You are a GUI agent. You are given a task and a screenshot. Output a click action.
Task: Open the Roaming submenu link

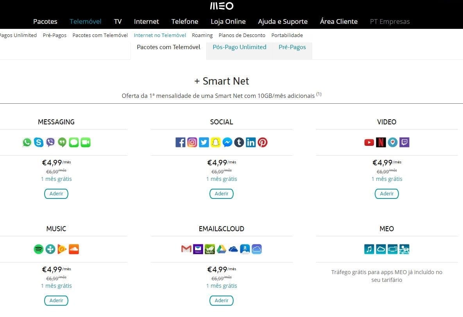(202, 35)
